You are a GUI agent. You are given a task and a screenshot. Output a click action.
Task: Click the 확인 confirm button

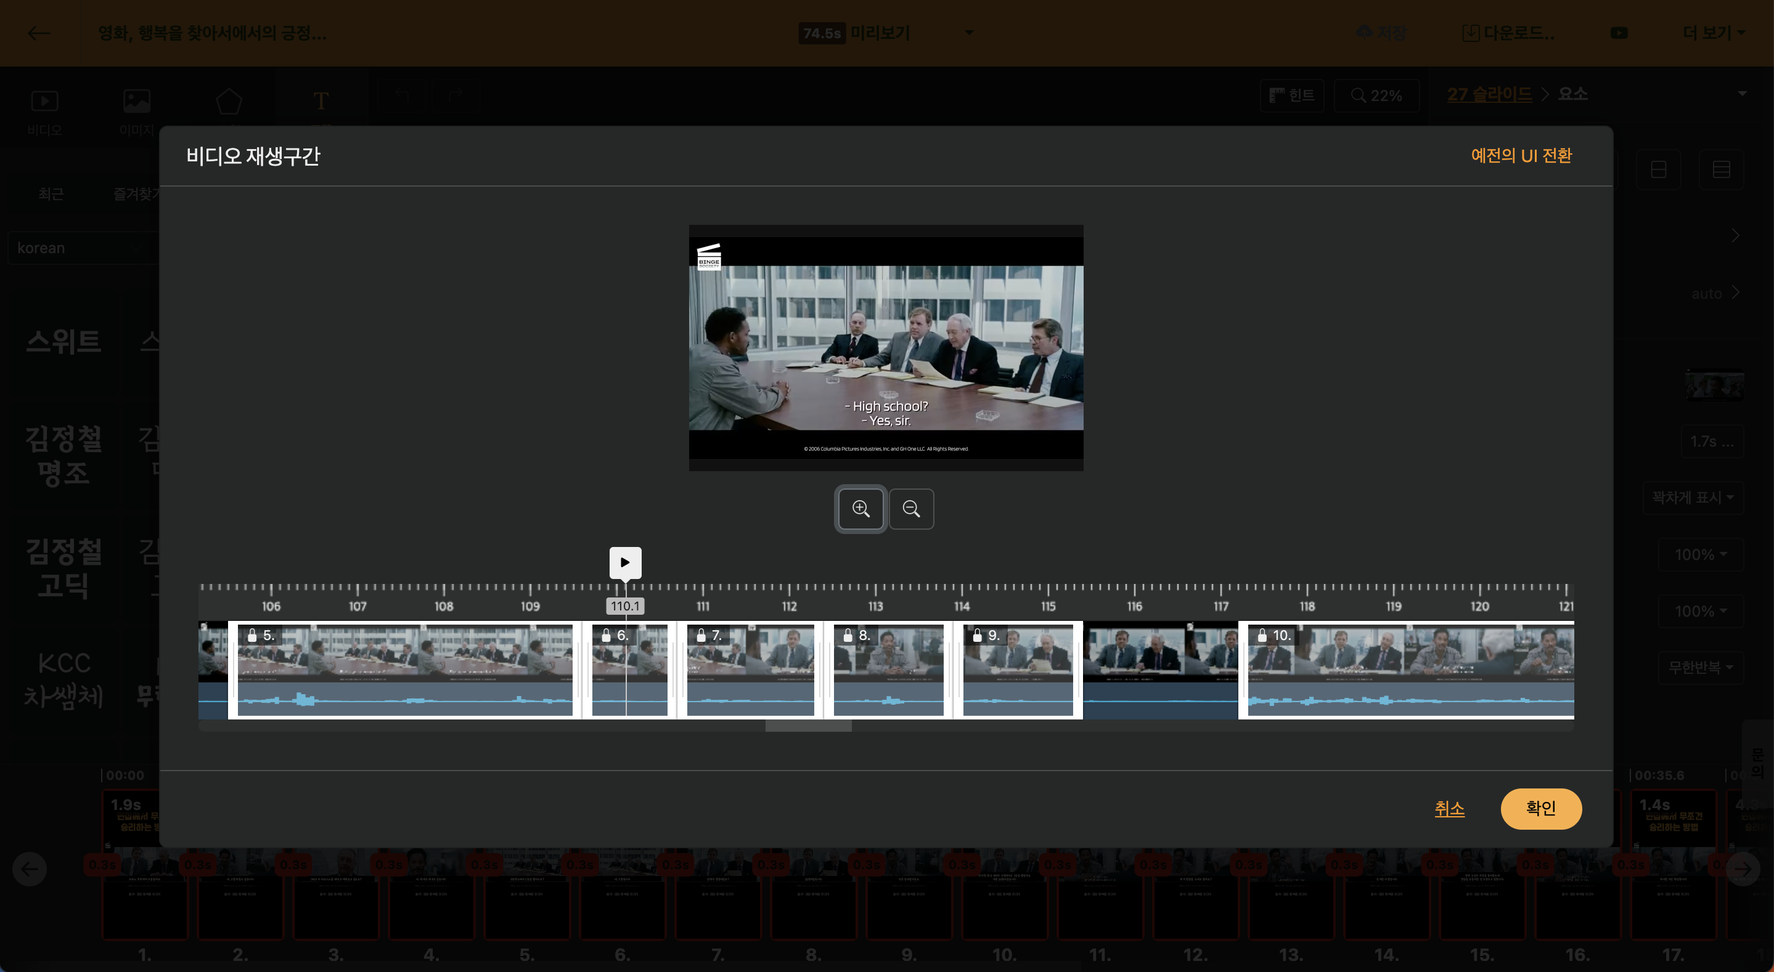pos(1540,808)
